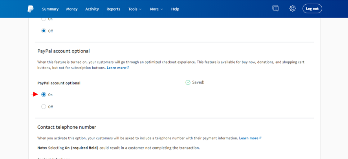This screenshot has height=159, width=348.
Task: Go to the Summary tab
Action: coord(50,9)
